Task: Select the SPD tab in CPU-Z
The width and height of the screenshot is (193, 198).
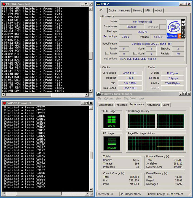Action: tap(148, 11)
